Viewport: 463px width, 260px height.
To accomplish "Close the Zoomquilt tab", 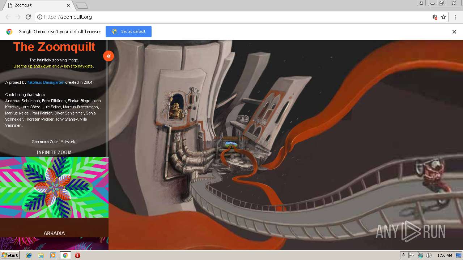I will click(x=68, y=5).
